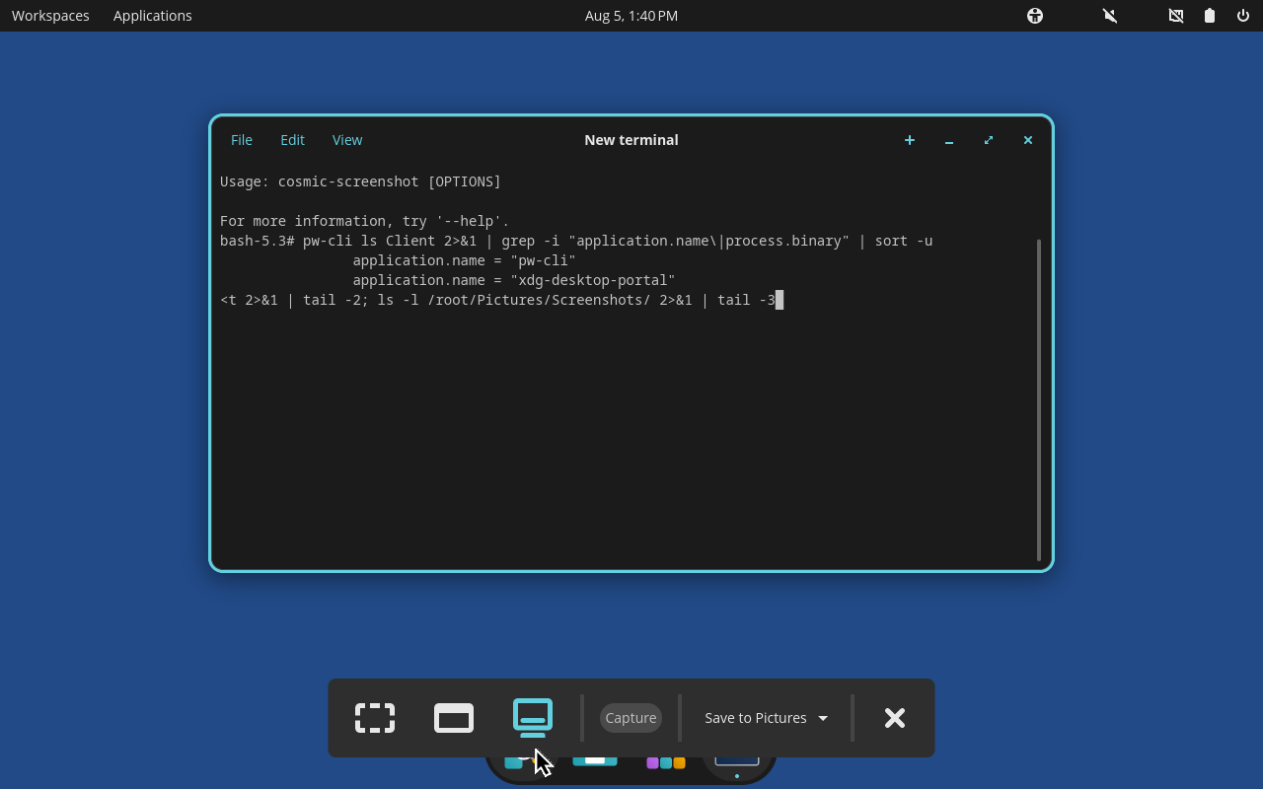Select the full screen output screenshot mode

[x=533, y=718]
